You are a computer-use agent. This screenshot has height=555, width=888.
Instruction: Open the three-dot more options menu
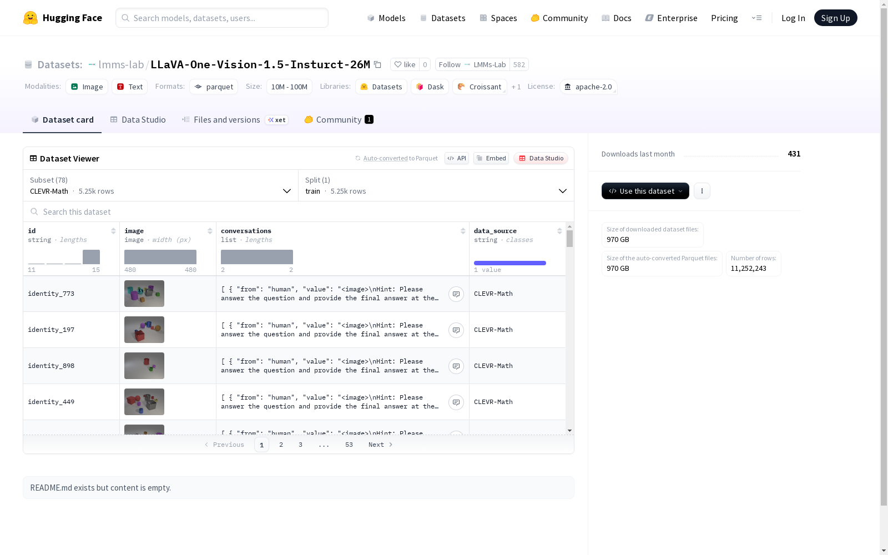point(702,191)
